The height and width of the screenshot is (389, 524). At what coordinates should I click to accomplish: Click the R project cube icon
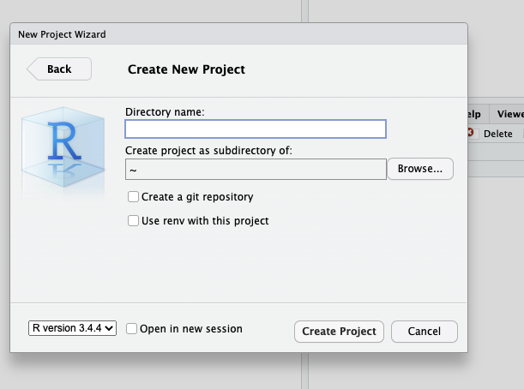[x=63, y=147]
